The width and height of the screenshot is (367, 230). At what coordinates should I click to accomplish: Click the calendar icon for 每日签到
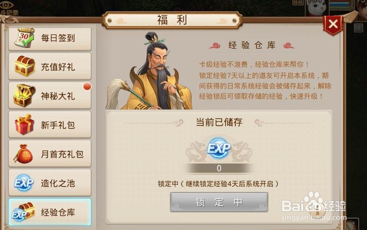point(24,38)
